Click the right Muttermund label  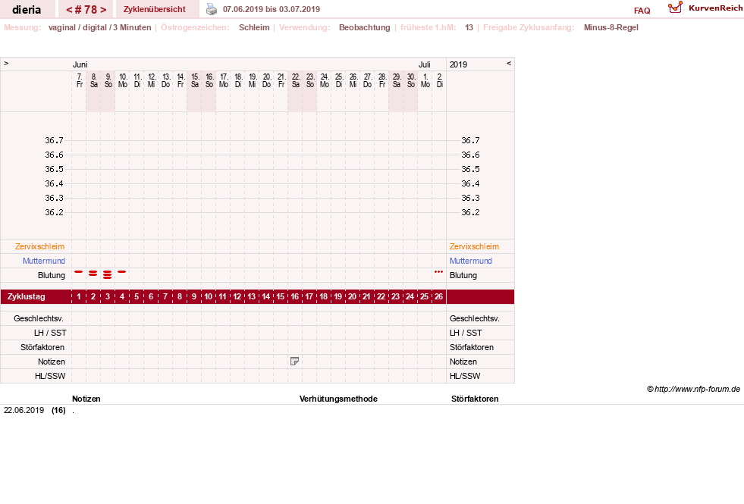click(471, 261)
